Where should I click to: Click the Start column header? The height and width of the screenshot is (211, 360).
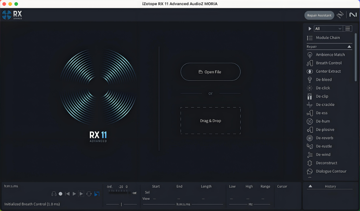[156, 187]
